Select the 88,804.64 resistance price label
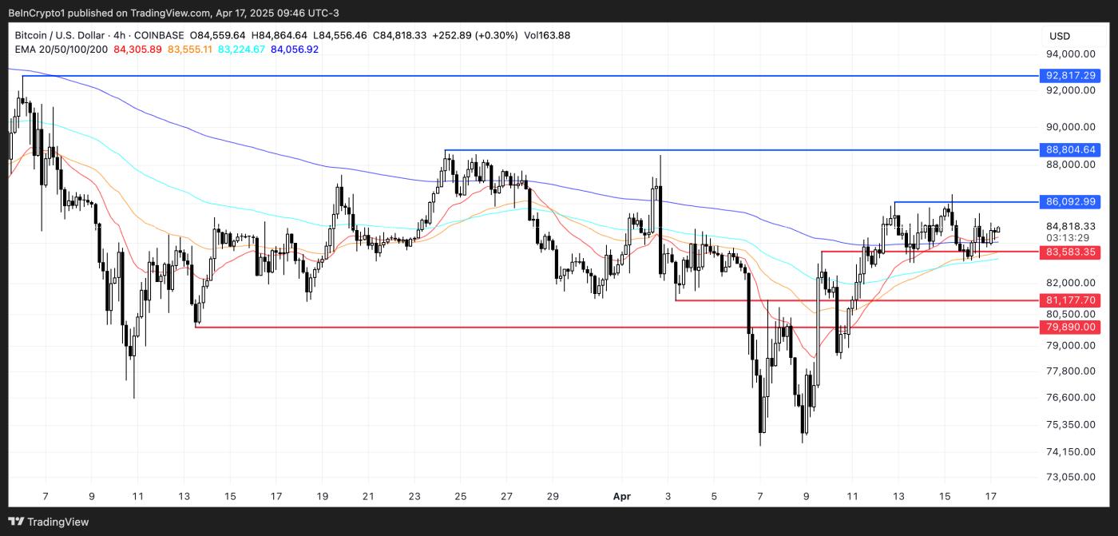 1072,149
